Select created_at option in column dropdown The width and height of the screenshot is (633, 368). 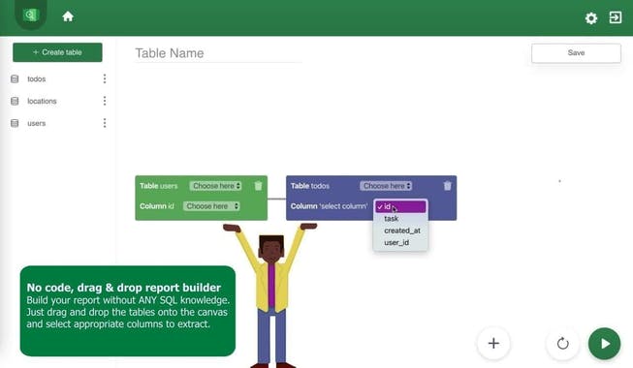(x=400, y=230)
